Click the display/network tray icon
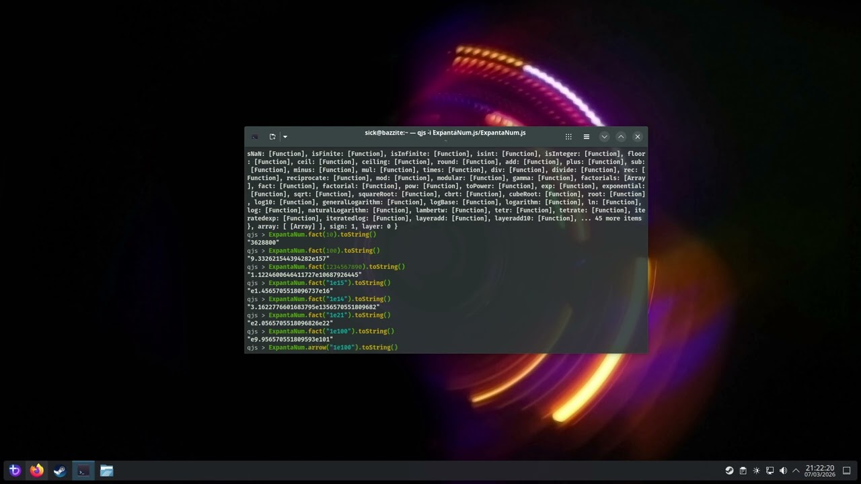 click(x=770, y=471)
